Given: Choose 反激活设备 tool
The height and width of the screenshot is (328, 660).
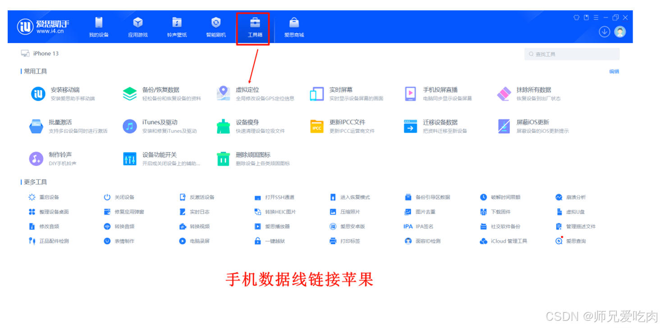Looking at the screenshot, I should [x=197, y=197].
